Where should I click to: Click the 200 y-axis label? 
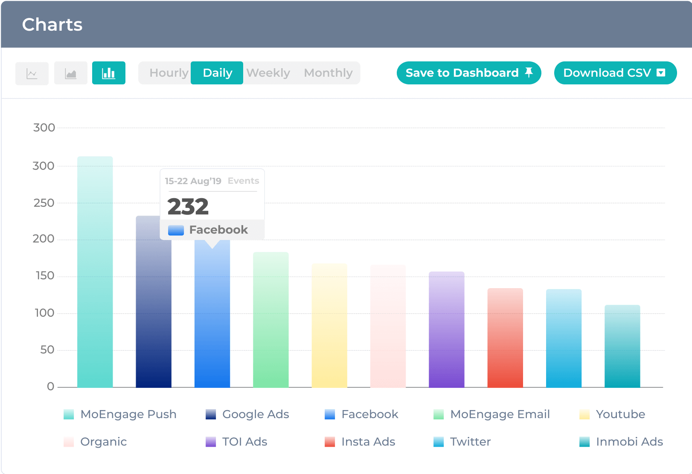(44, 239)
